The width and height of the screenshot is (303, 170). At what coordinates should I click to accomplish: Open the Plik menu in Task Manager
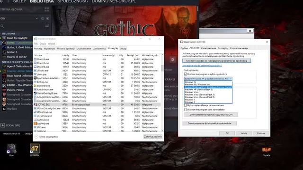click(x=36, y=44)
